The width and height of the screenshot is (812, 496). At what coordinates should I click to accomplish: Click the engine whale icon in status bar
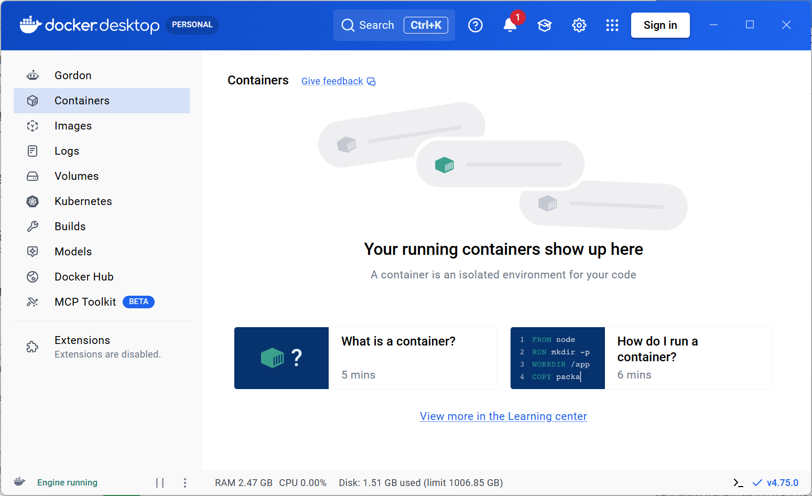coord(19,482)
